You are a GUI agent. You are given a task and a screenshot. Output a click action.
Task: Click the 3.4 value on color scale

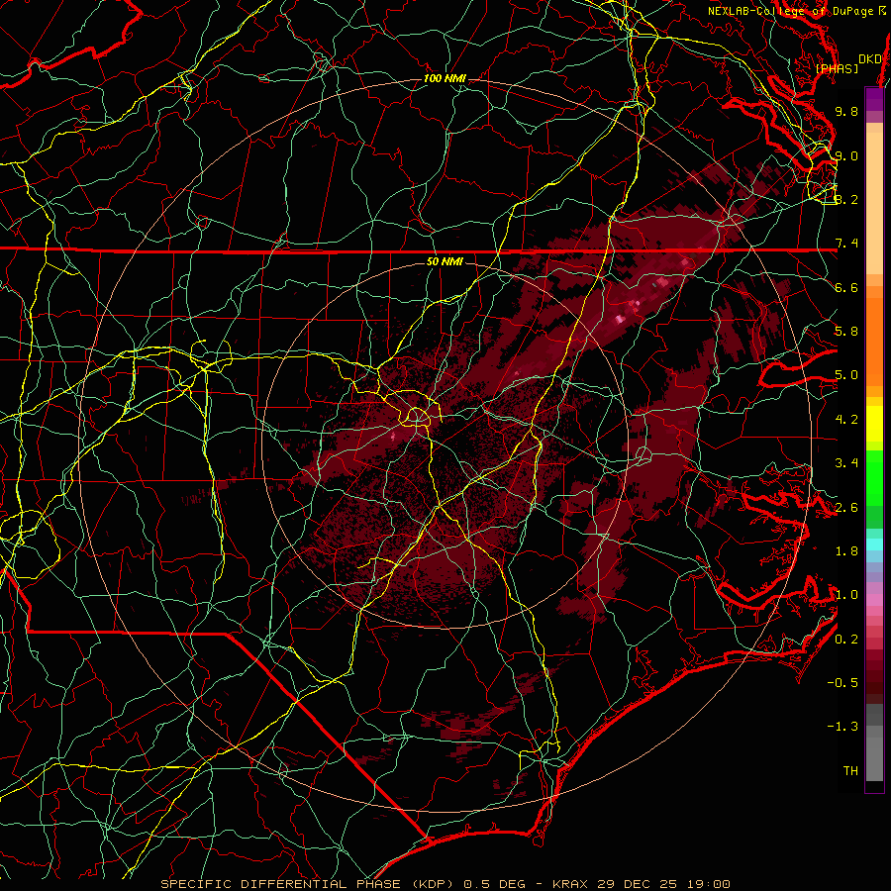(x=846, y=463)
